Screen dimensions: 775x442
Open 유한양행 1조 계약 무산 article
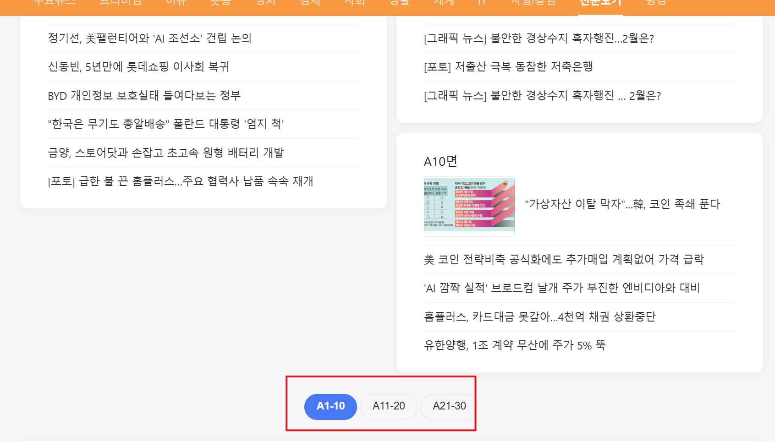tap(515, 345)
